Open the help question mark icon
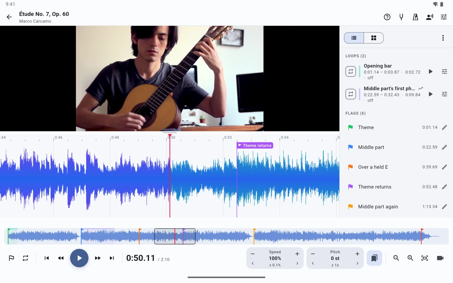 387,17
